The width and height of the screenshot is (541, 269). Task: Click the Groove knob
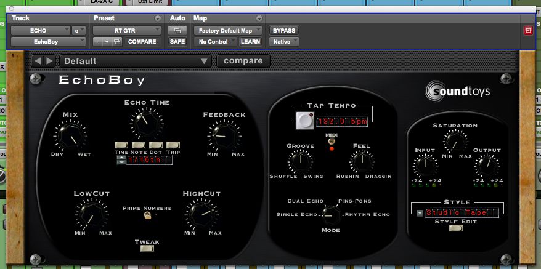tap(300, 161)
